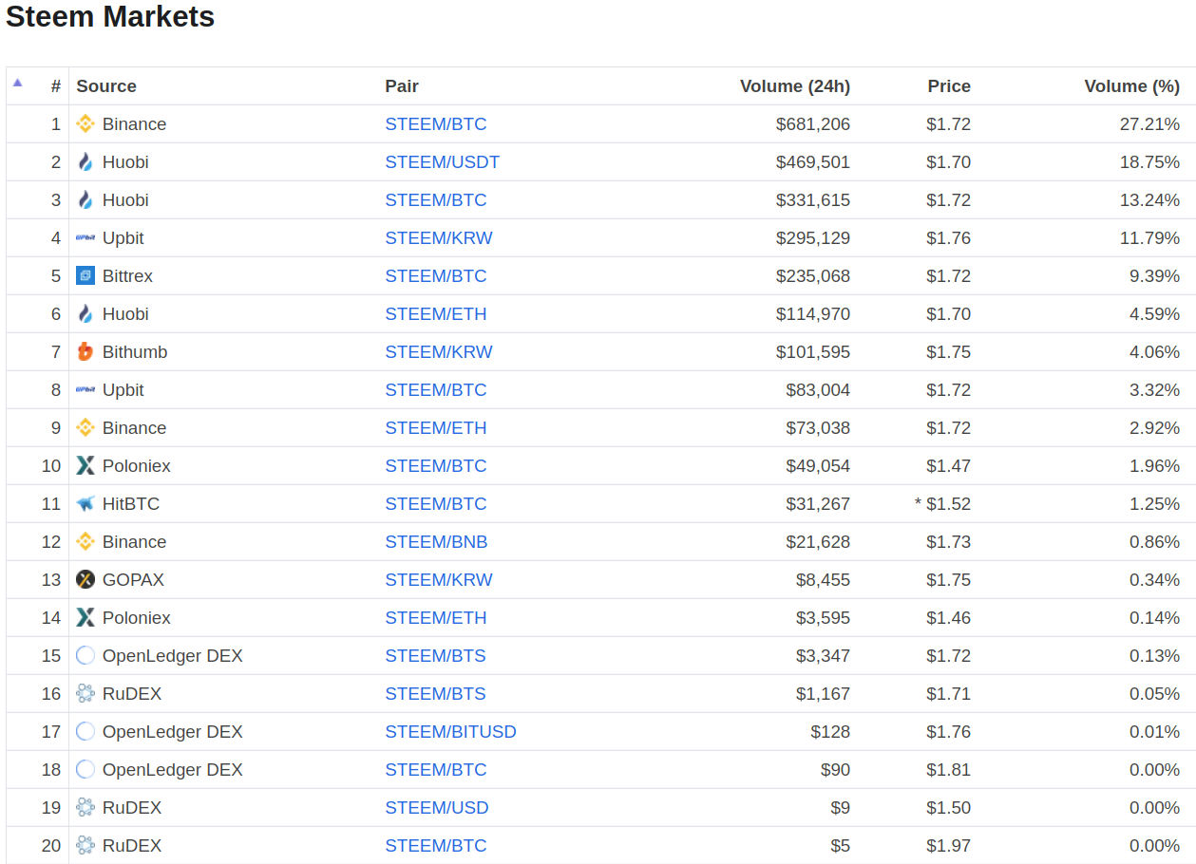This screenshot has width=1196, height=864.
Task: Select the $128 volume cell
Action: pyautogui.click(x=830, y=731)
